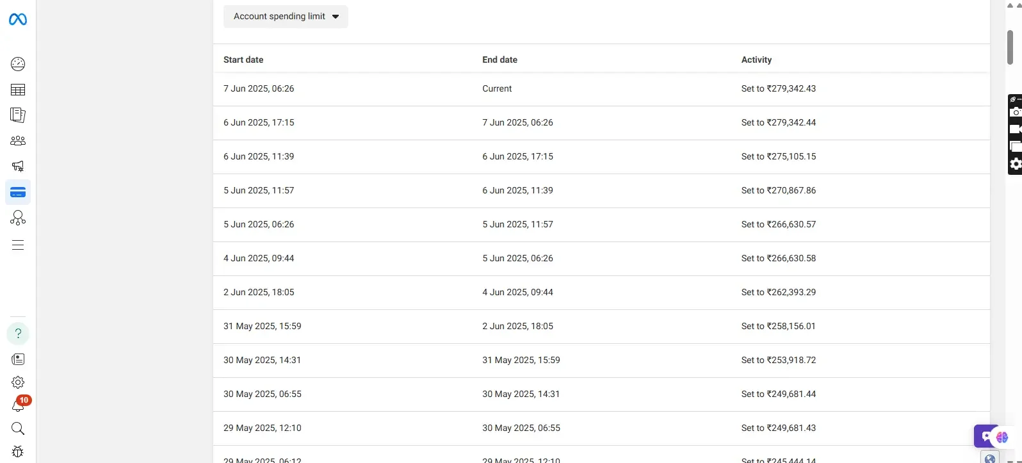Open the All tools hamburger menu

coord(18,245)
